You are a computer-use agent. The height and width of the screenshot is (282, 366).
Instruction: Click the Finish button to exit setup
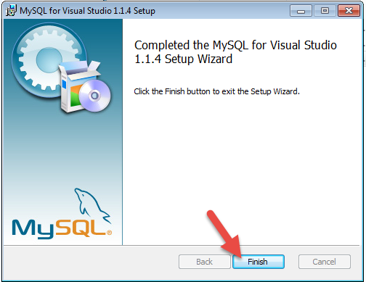click(x=259, y=262)
